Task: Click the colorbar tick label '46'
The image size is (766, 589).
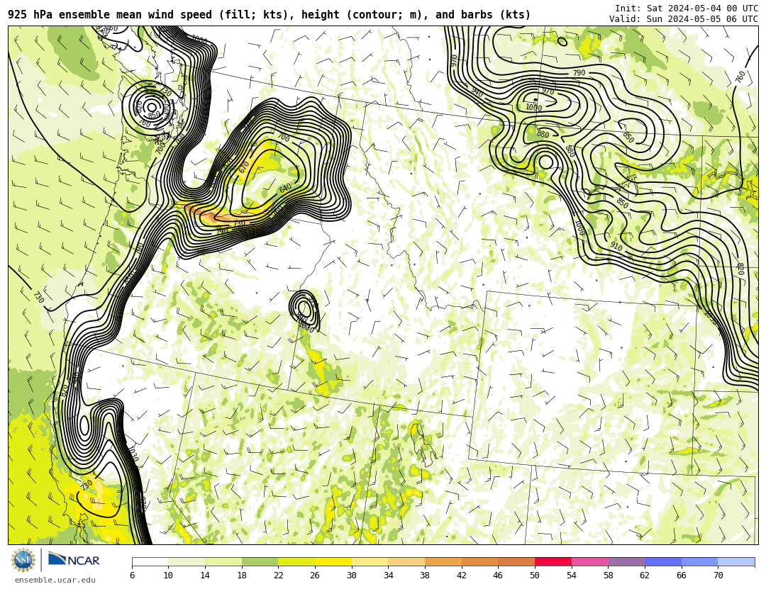Action: click(498, 576)
